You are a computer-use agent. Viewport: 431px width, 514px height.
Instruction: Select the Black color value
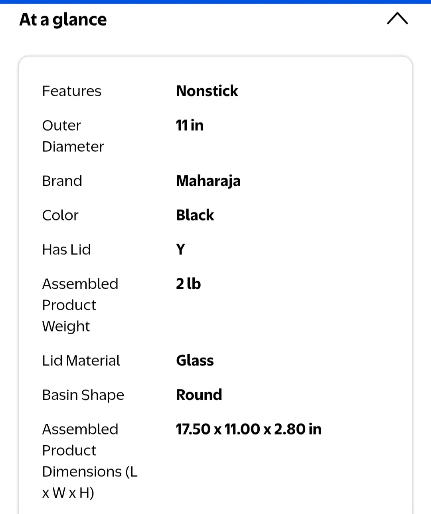[195, 215]
